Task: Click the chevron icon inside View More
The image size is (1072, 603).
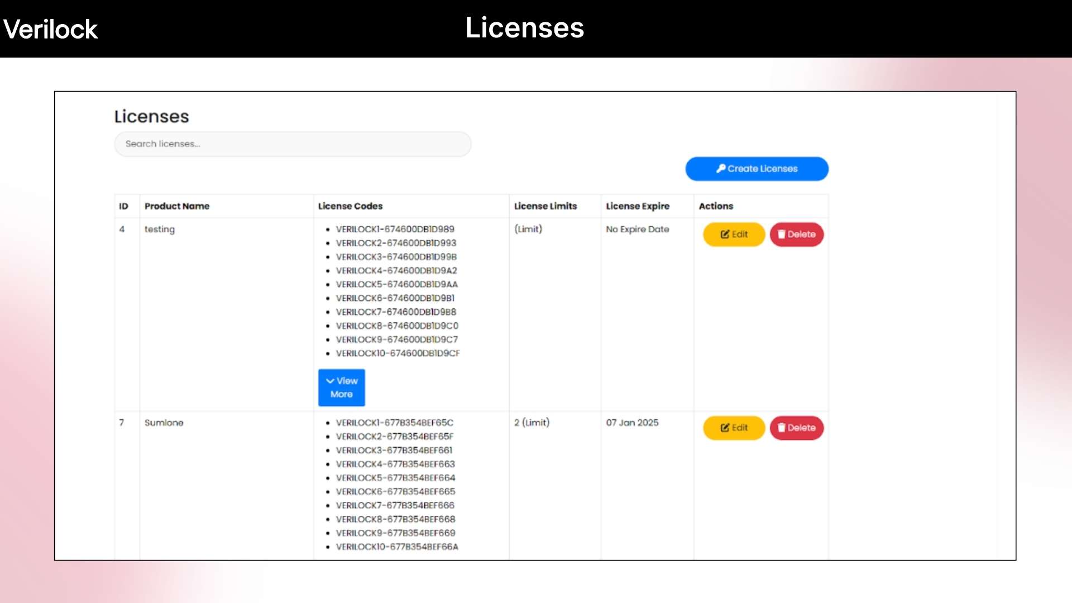Action: tap(330, 380)
